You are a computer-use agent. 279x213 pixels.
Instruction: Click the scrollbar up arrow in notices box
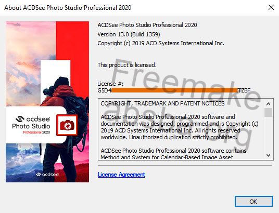coord(268,104)
